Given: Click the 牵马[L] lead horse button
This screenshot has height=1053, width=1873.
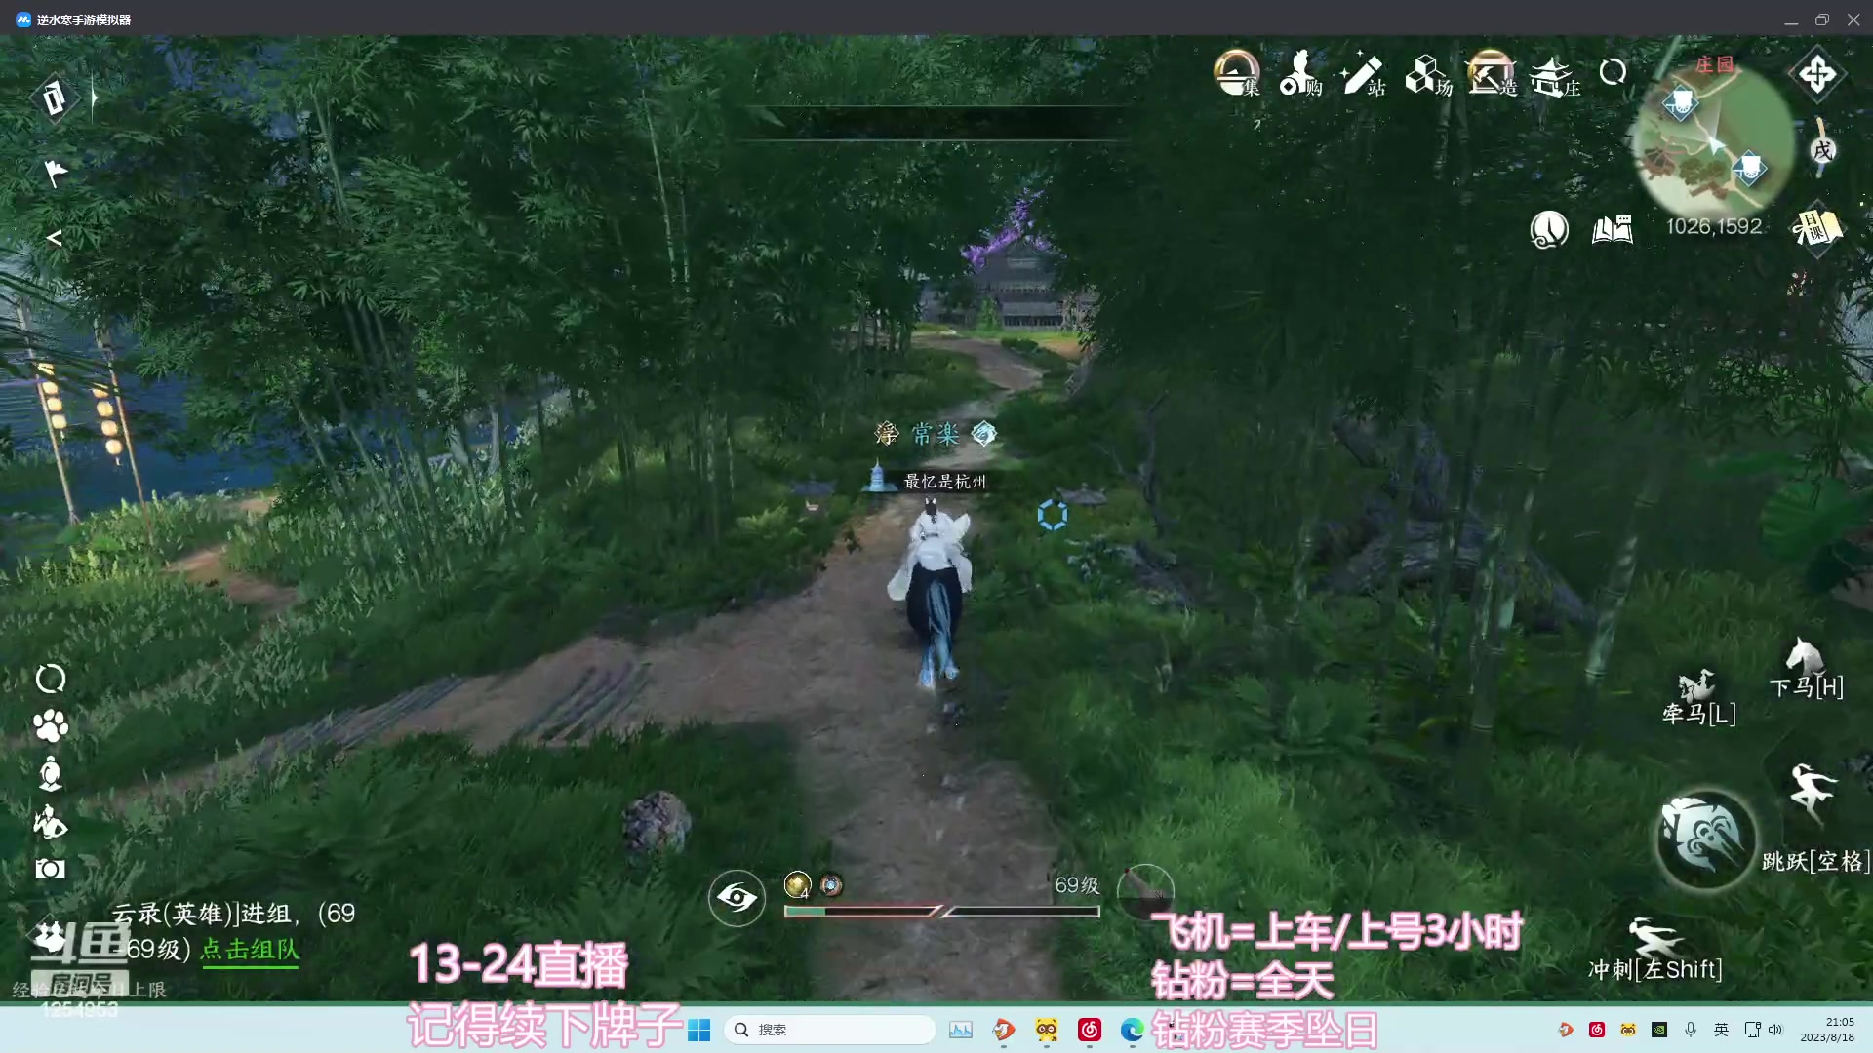Looking at the screenshot, I should (x=1698, y=697).
